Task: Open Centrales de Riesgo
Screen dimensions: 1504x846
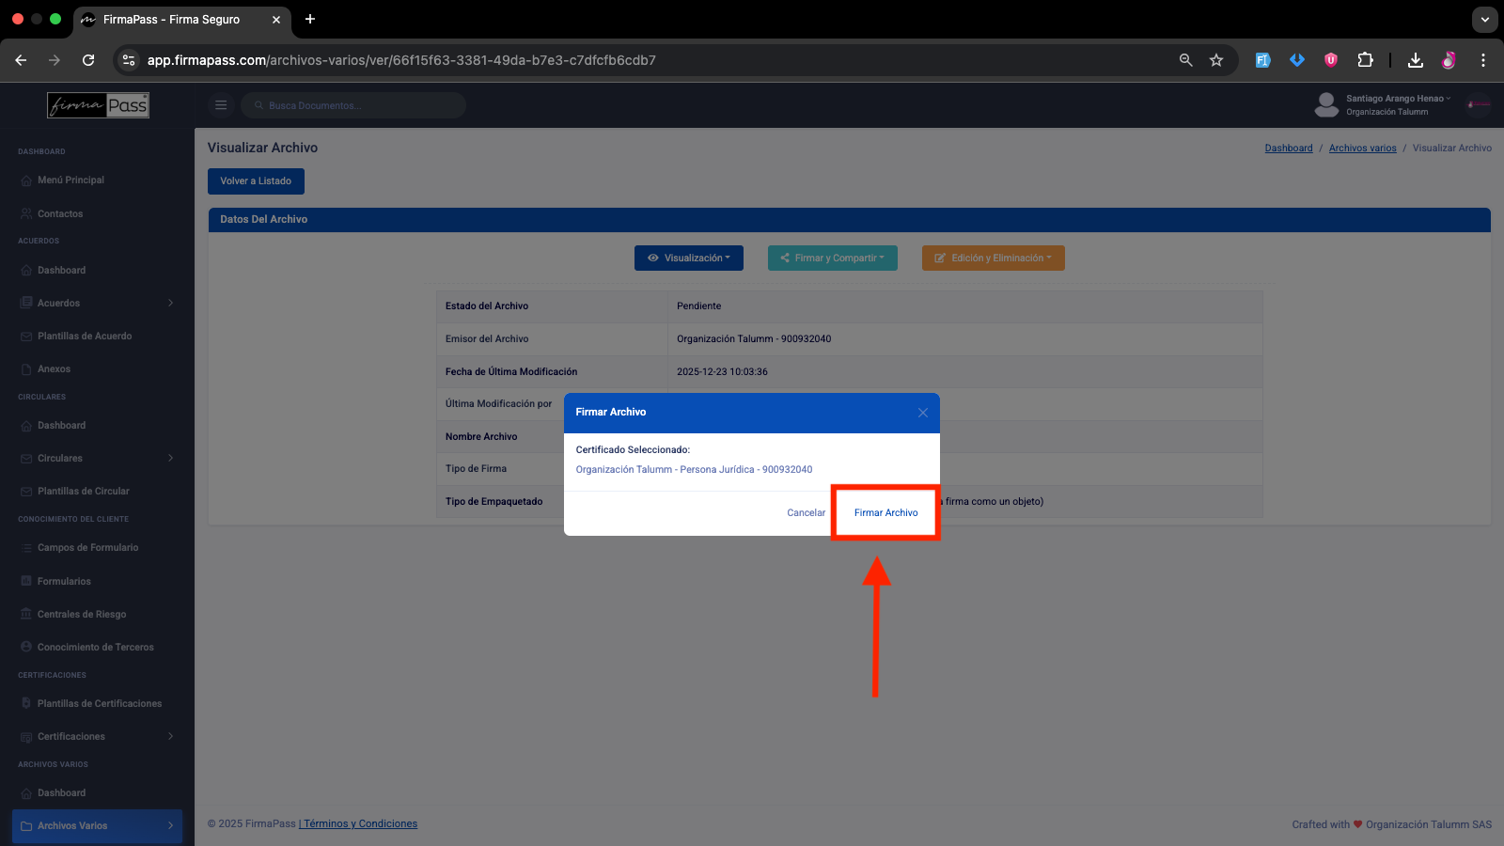Action: [x=82, y=614]
